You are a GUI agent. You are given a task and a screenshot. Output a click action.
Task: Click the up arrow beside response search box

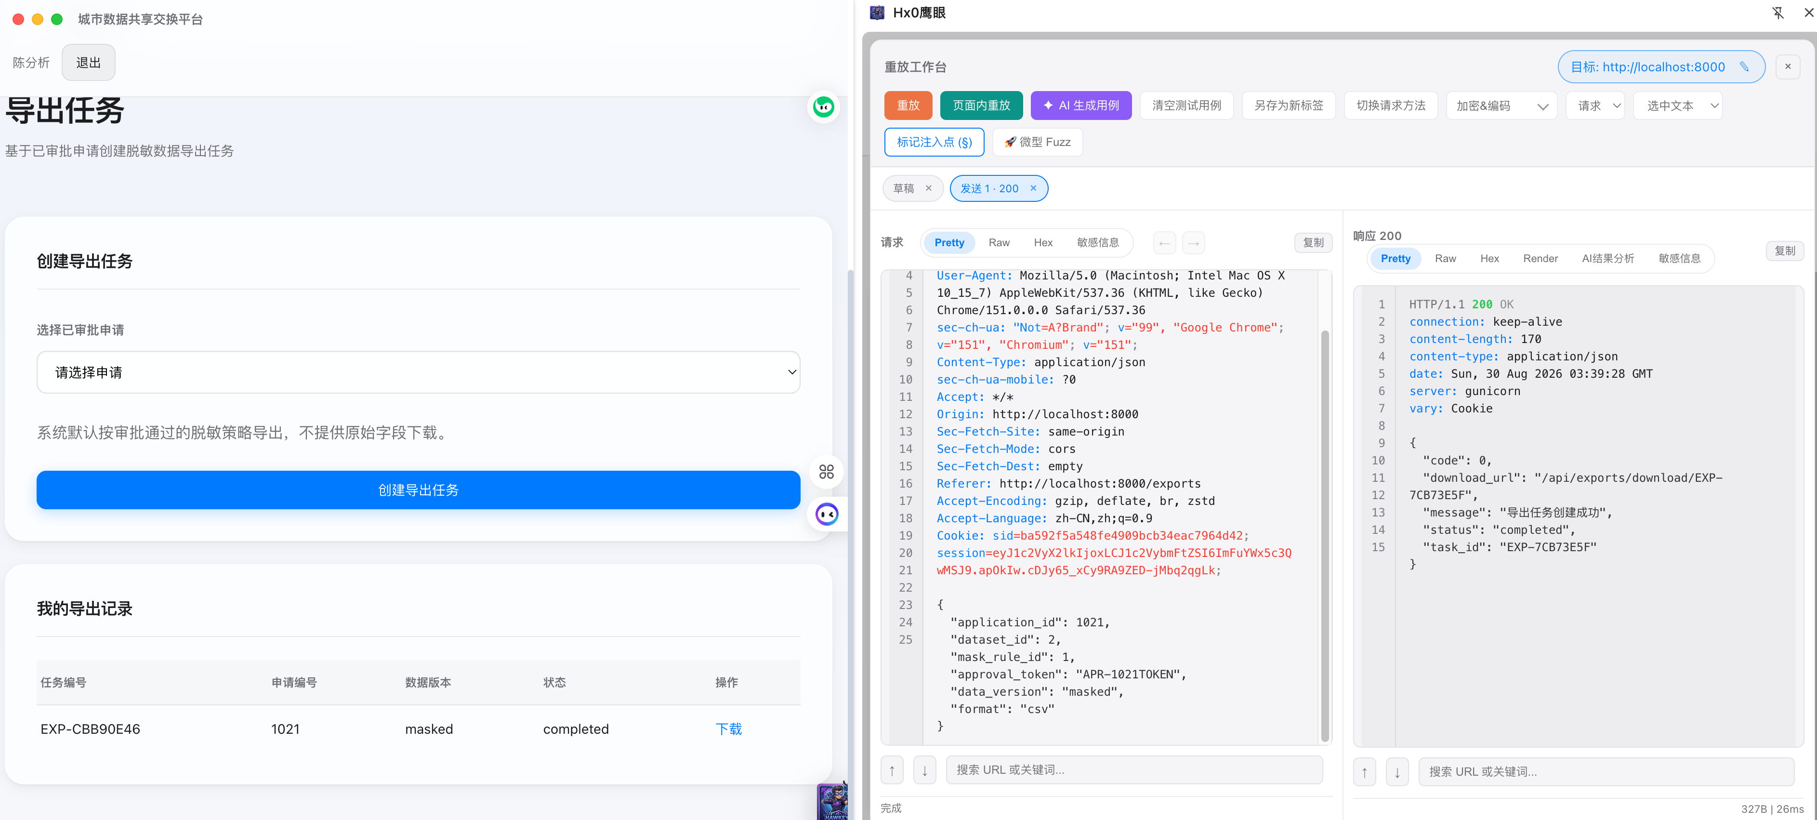pos(1364,772)
